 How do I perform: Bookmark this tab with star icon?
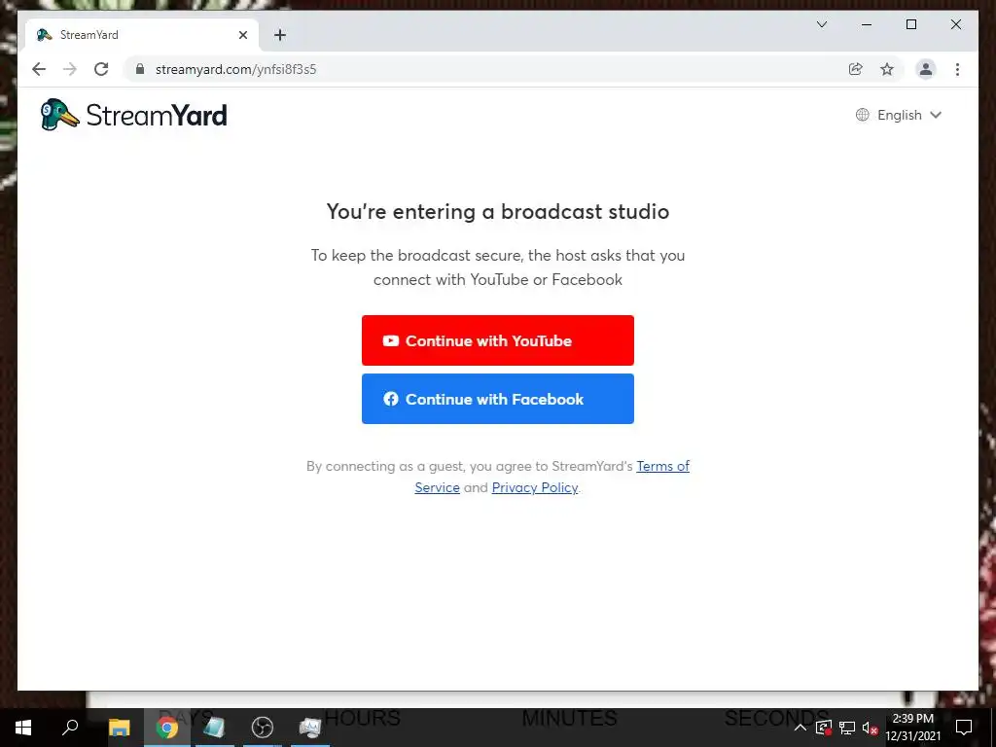887,69
